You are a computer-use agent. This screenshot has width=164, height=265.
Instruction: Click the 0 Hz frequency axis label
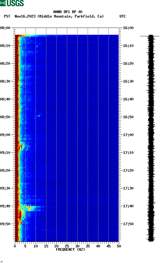pos(15,246)
